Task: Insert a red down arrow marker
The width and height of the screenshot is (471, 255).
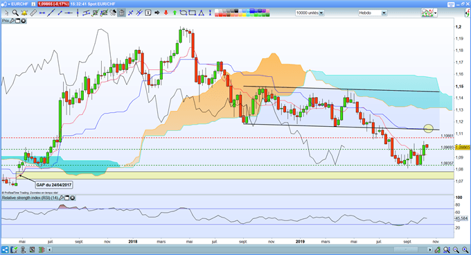Action: click(x=166, y=13)
